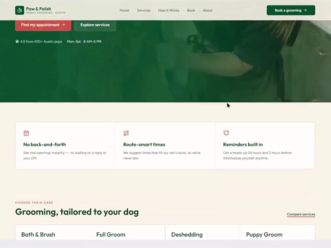Select the Deshedding service card
Image resolution: width=331 pixels, height=248 pixels.
[x=203, y=232]
